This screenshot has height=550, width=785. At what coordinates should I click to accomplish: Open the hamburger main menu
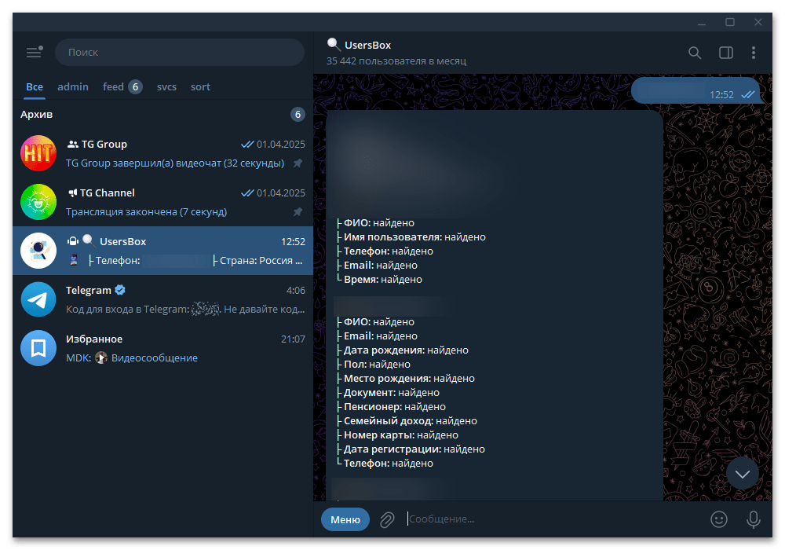35,52
